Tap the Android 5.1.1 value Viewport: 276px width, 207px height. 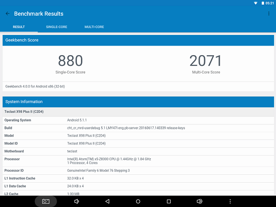click(x=77, y=120)
